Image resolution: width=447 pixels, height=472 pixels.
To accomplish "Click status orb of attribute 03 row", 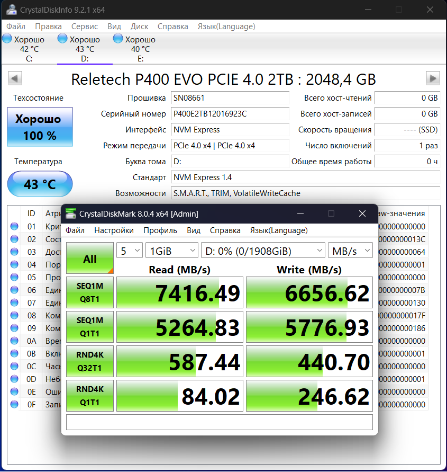I will [x=14, y=252].
